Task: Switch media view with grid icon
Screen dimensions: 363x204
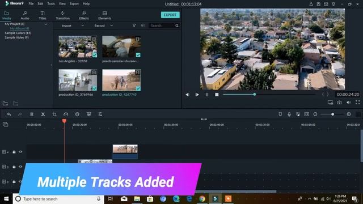Action: 142,25
